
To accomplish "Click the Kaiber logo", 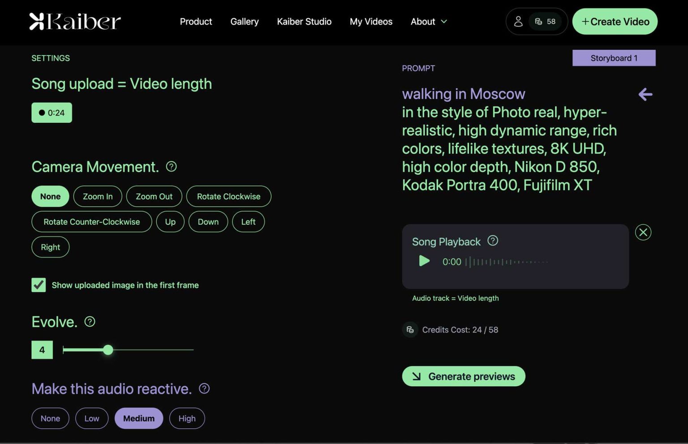I will tap(74, 21).
